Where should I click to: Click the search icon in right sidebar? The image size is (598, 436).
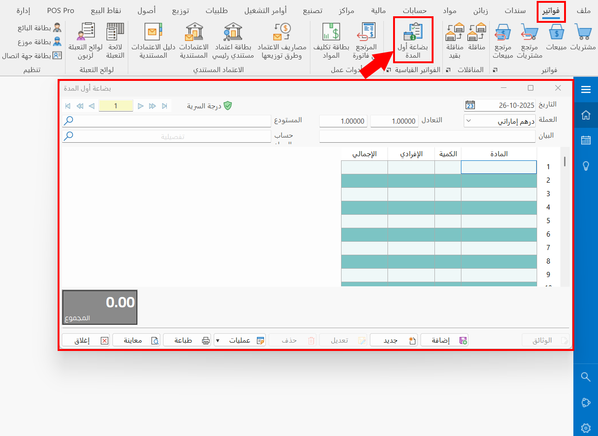(585, 377)
